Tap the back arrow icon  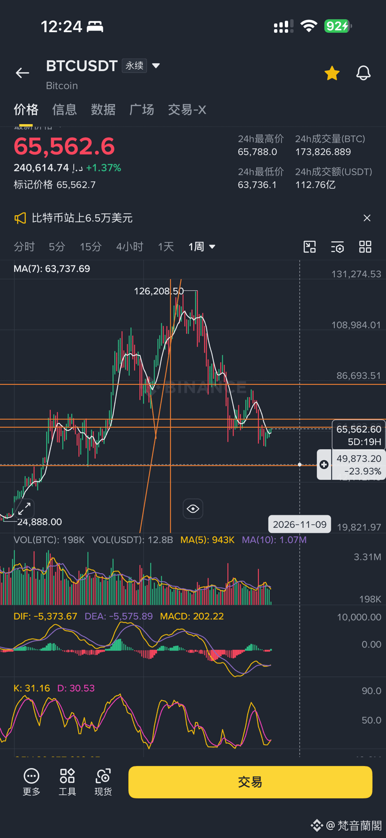click(x=22, y=73)
